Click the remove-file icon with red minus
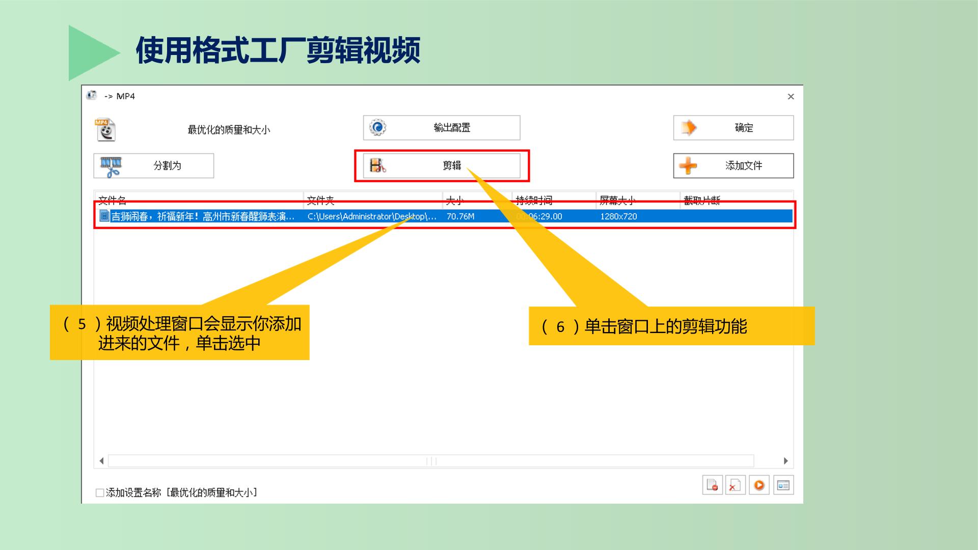The height and width of the screenshot is (550, 978). [x=712, y=485]
